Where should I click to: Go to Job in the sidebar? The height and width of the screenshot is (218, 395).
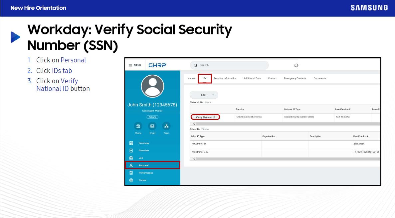[141, 158]
